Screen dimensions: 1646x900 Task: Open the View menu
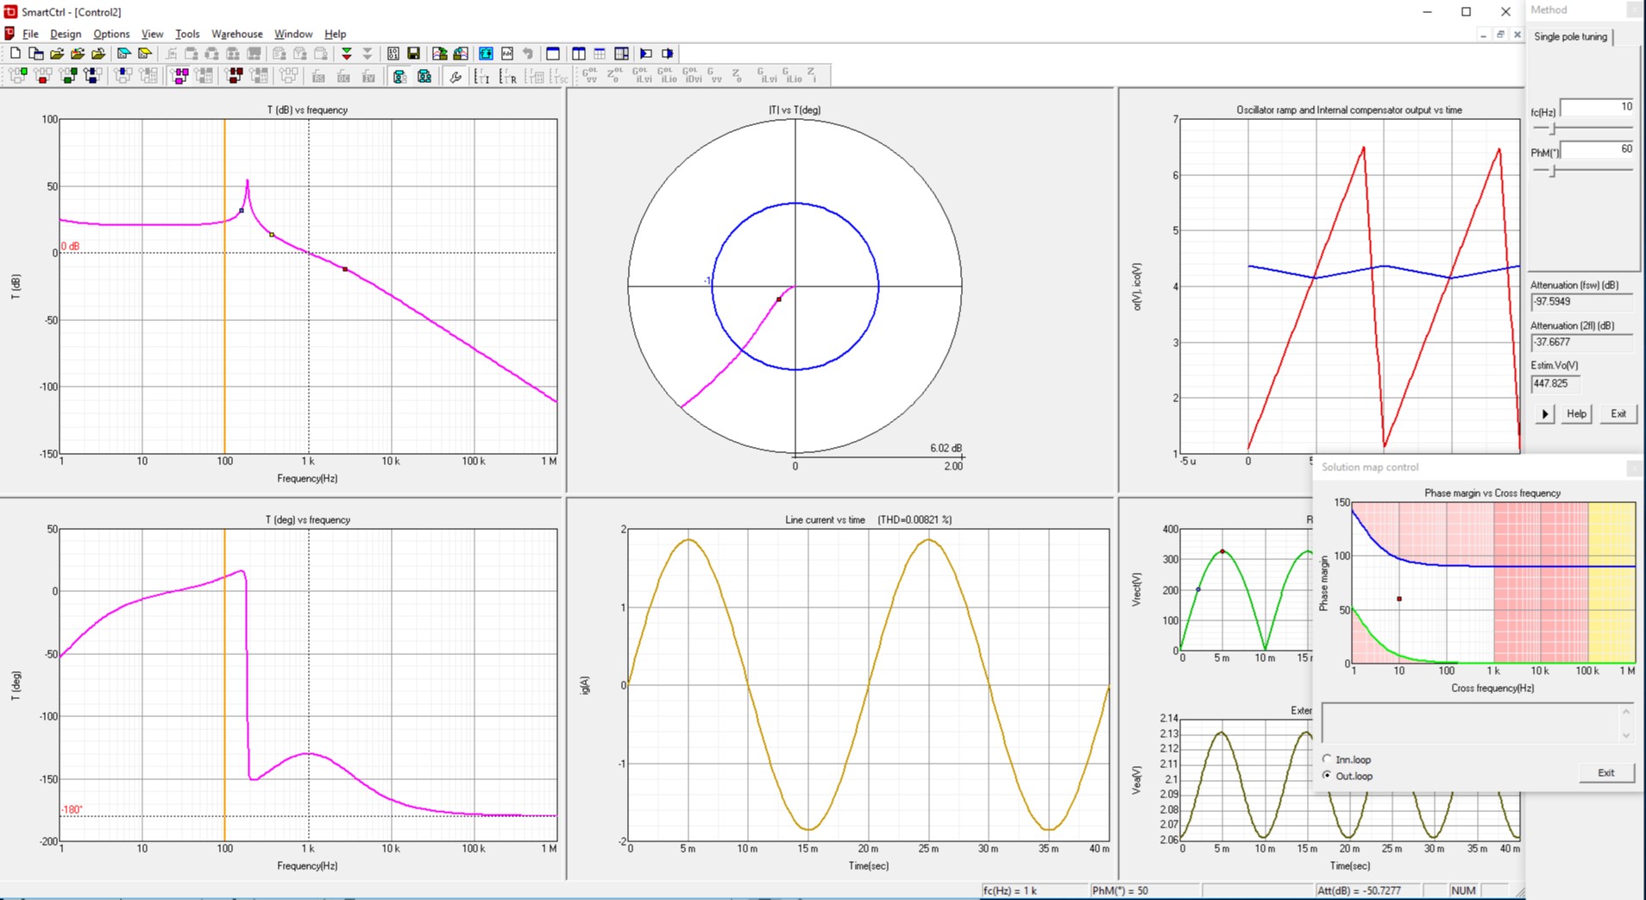(x=152, y=34)
